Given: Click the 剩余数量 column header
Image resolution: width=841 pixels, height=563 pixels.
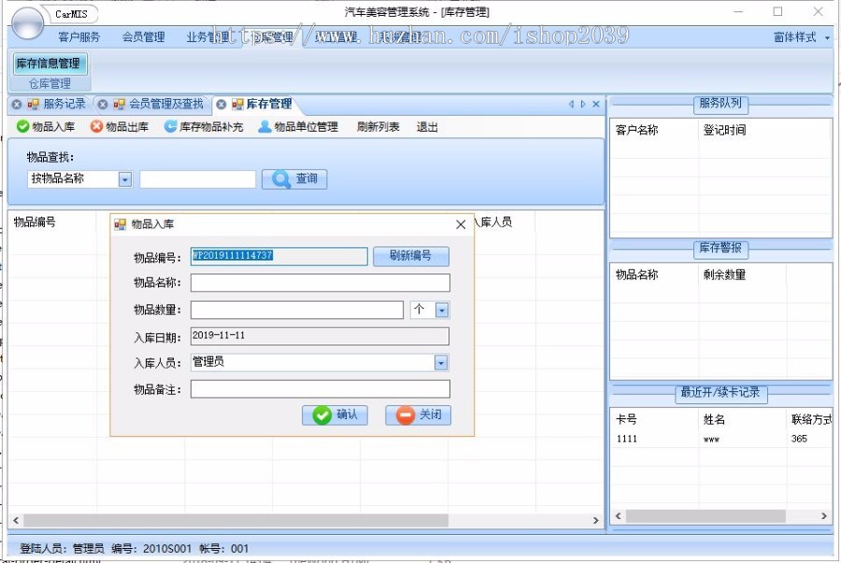Looking at the screenshot, I should coord(724,274).
